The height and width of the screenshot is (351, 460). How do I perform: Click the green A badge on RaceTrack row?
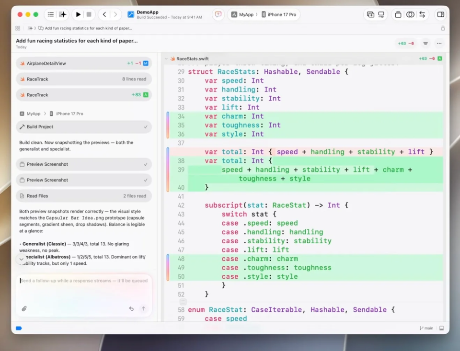(x=146, y=95)
